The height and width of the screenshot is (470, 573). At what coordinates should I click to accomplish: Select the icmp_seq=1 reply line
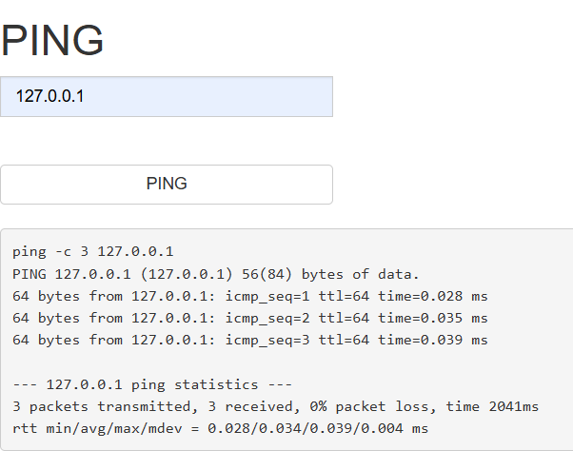(x=250, y=296)
